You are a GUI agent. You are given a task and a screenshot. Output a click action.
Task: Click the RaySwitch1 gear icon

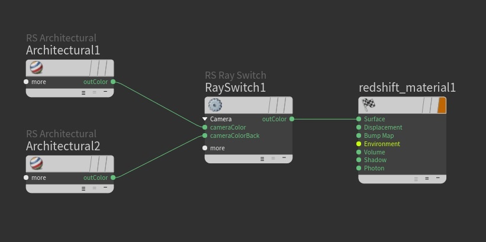[215, 105]
